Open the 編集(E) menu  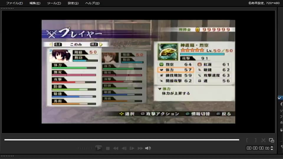35,3
